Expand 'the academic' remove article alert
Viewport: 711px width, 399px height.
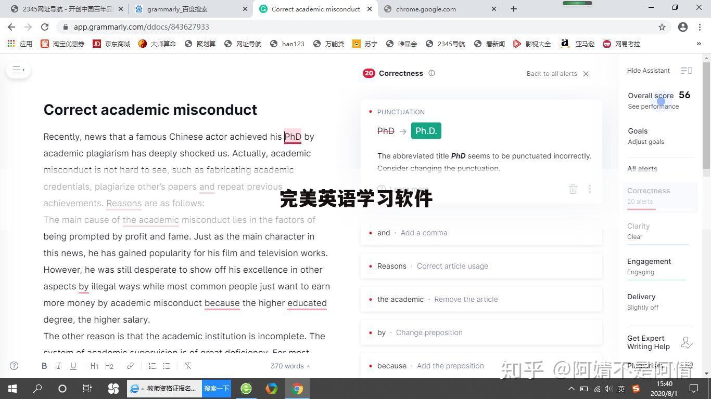[x=481, y=299]
